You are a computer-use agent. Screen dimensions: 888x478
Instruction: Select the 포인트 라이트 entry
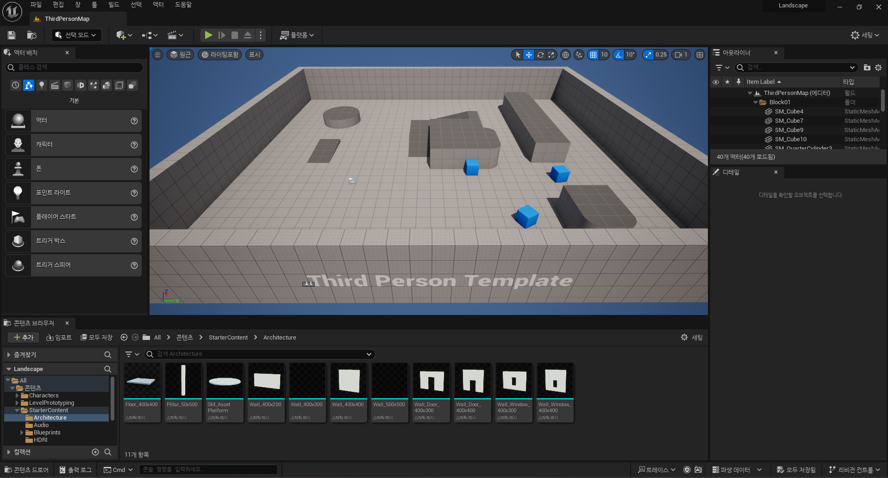(x=73, y=193)
